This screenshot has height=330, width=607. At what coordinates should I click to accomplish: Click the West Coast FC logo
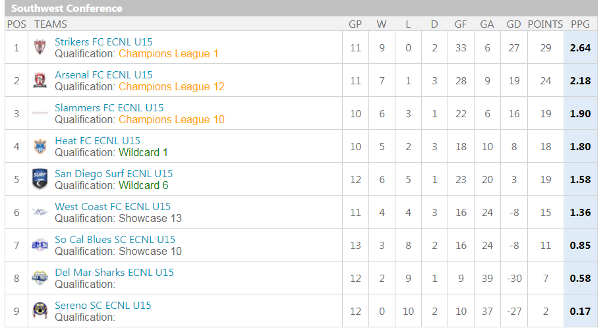click(x=40, y=212)
